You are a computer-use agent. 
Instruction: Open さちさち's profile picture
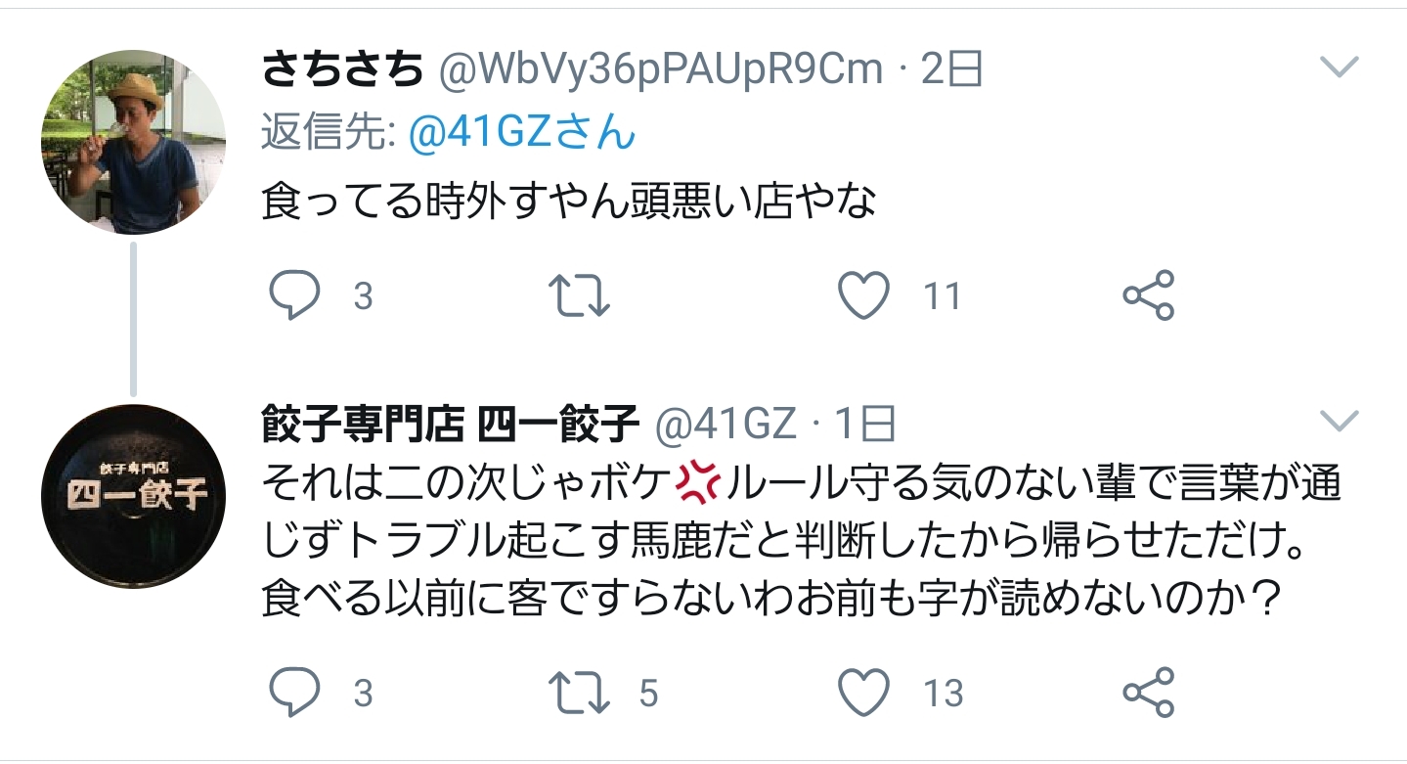(133, 142)
